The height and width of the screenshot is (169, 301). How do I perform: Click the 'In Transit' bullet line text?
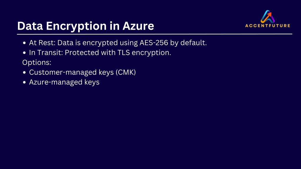click(x=100, y=53)
